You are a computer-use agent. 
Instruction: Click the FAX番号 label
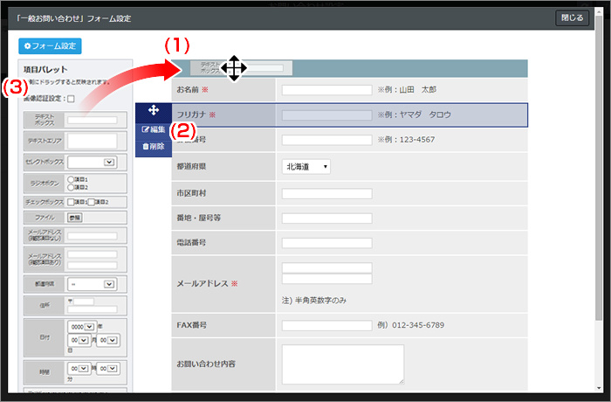point(192,325)
